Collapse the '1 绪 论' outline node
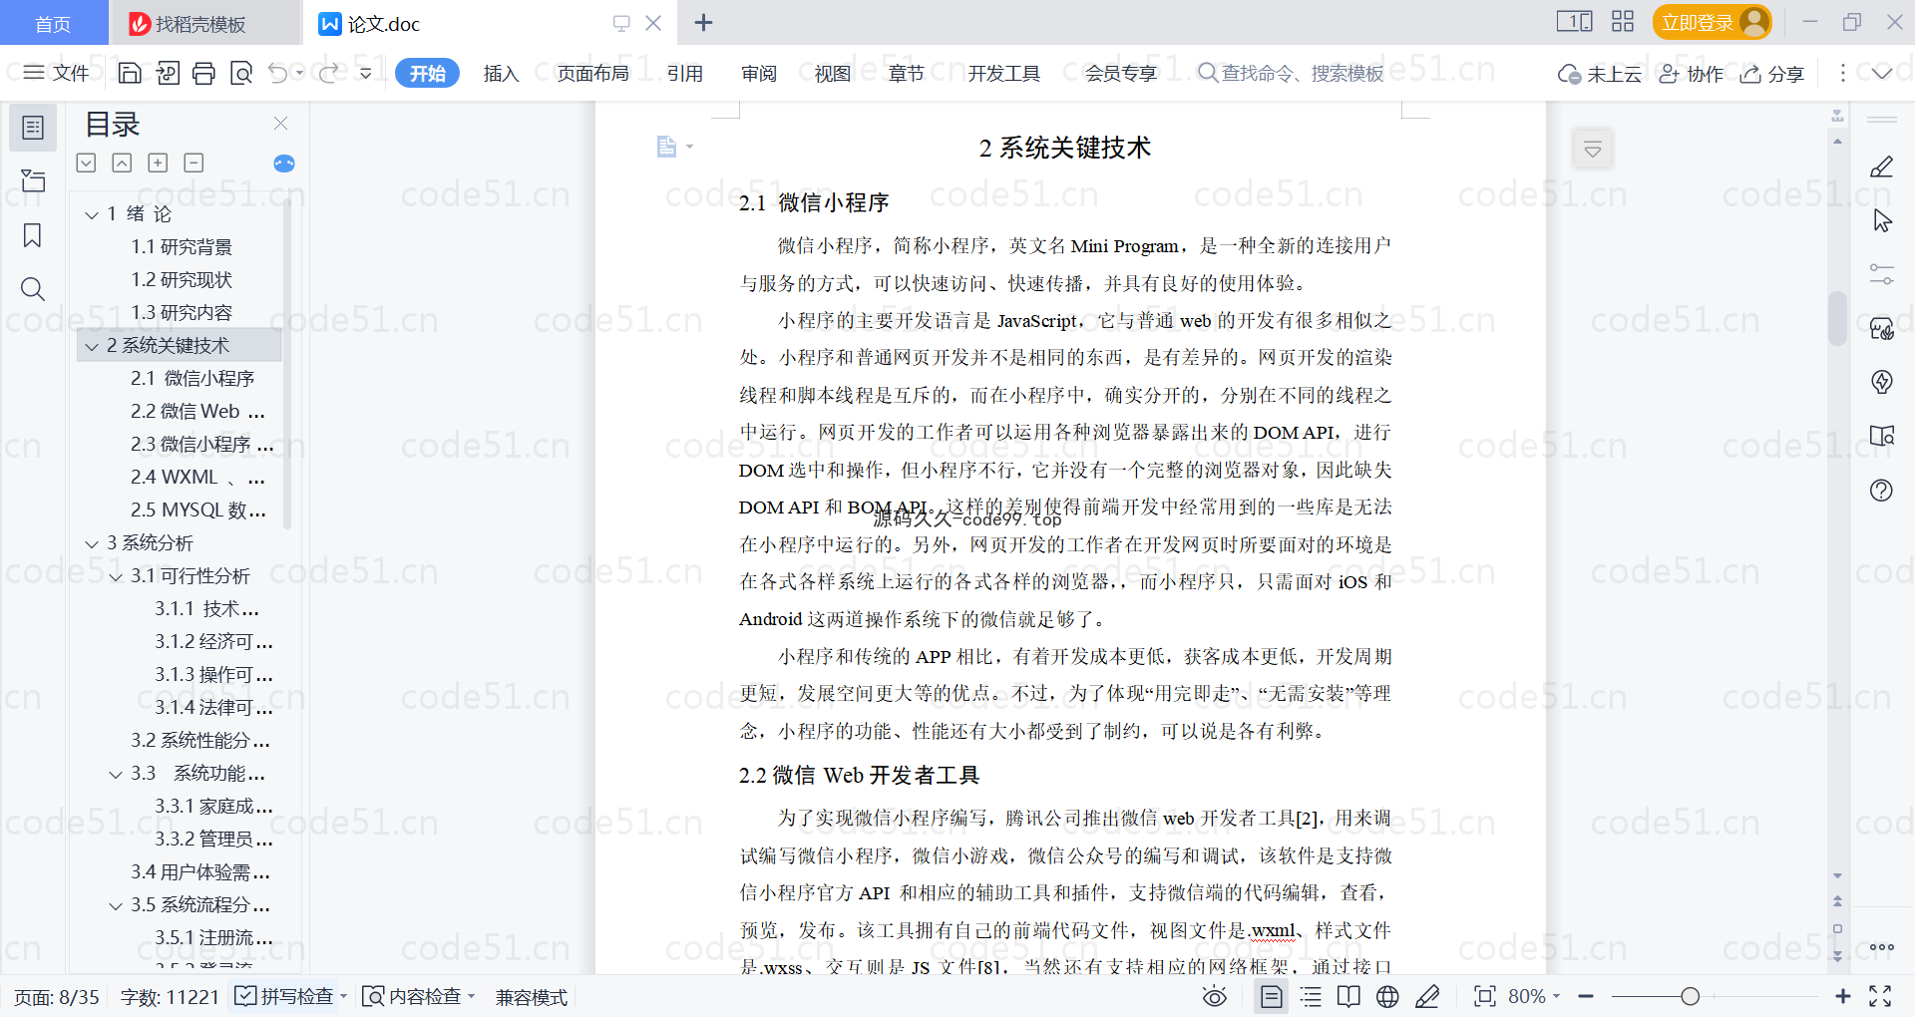 (92, 214)
